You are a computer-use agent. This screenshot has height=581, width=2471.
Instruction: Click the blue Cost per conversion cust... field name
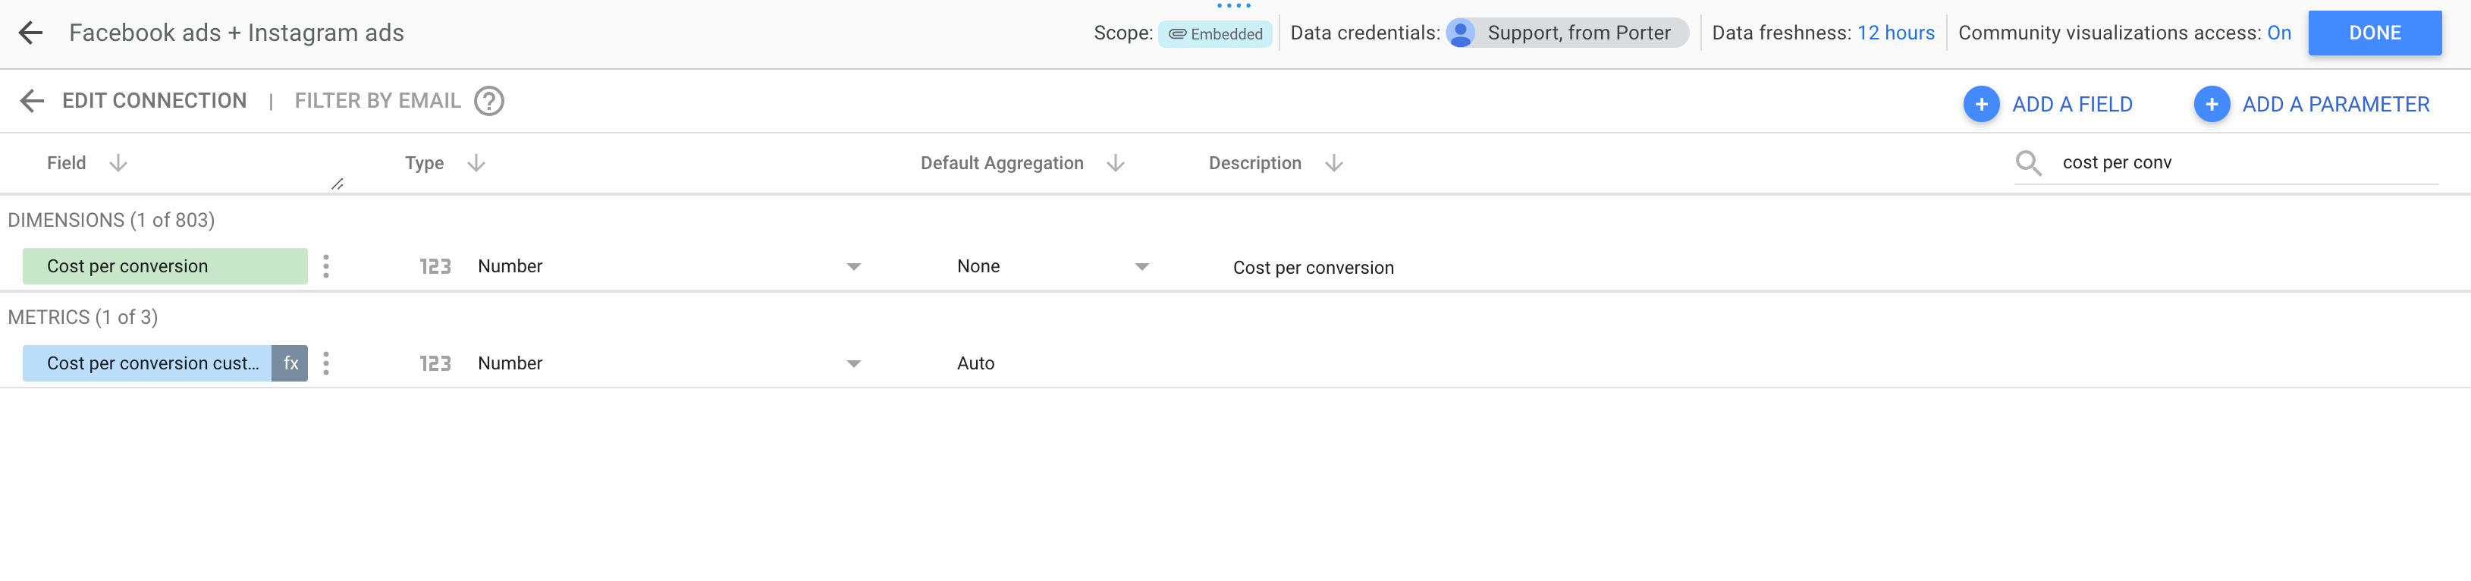coord(147,363)
